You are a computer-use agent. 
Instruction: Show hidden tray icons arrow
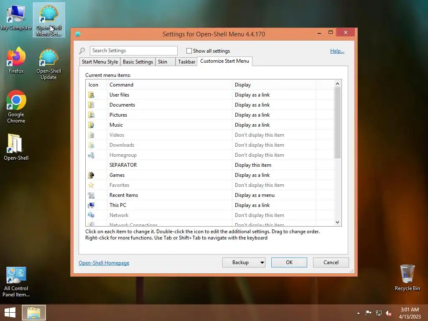coord(358,313)
